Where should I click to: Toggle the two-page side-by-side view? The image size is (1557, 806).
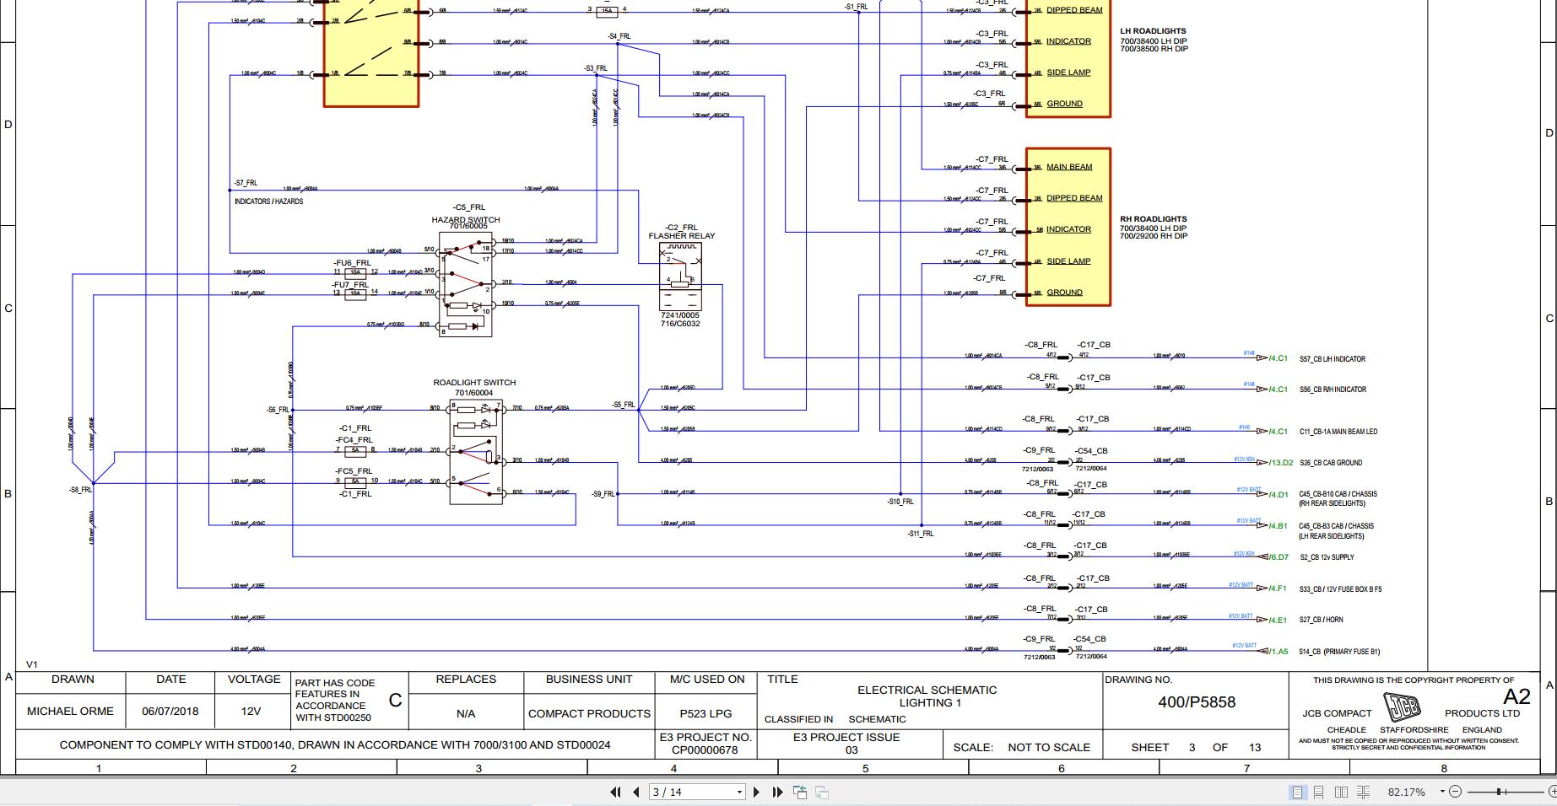click(x=1341, y=792)
